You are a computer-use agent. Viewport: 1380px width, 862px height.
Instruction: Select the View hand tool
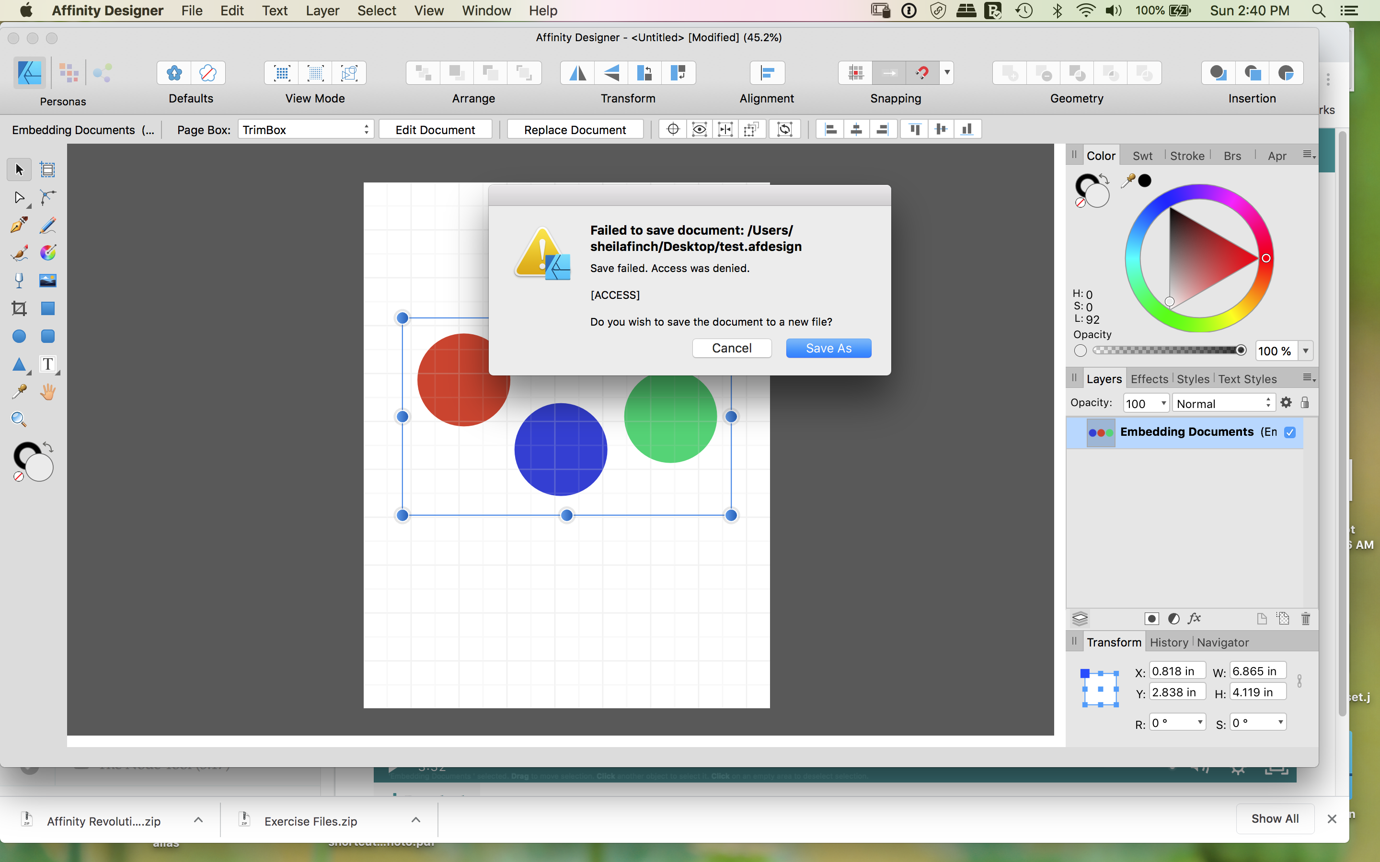click(x=48, y=392)
